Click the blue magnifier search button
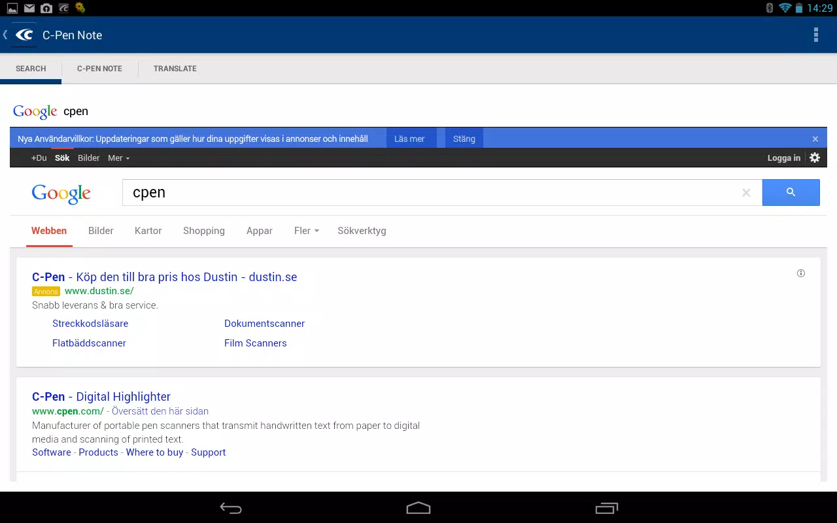Screen dimensions: 837x523 point(791,192)
